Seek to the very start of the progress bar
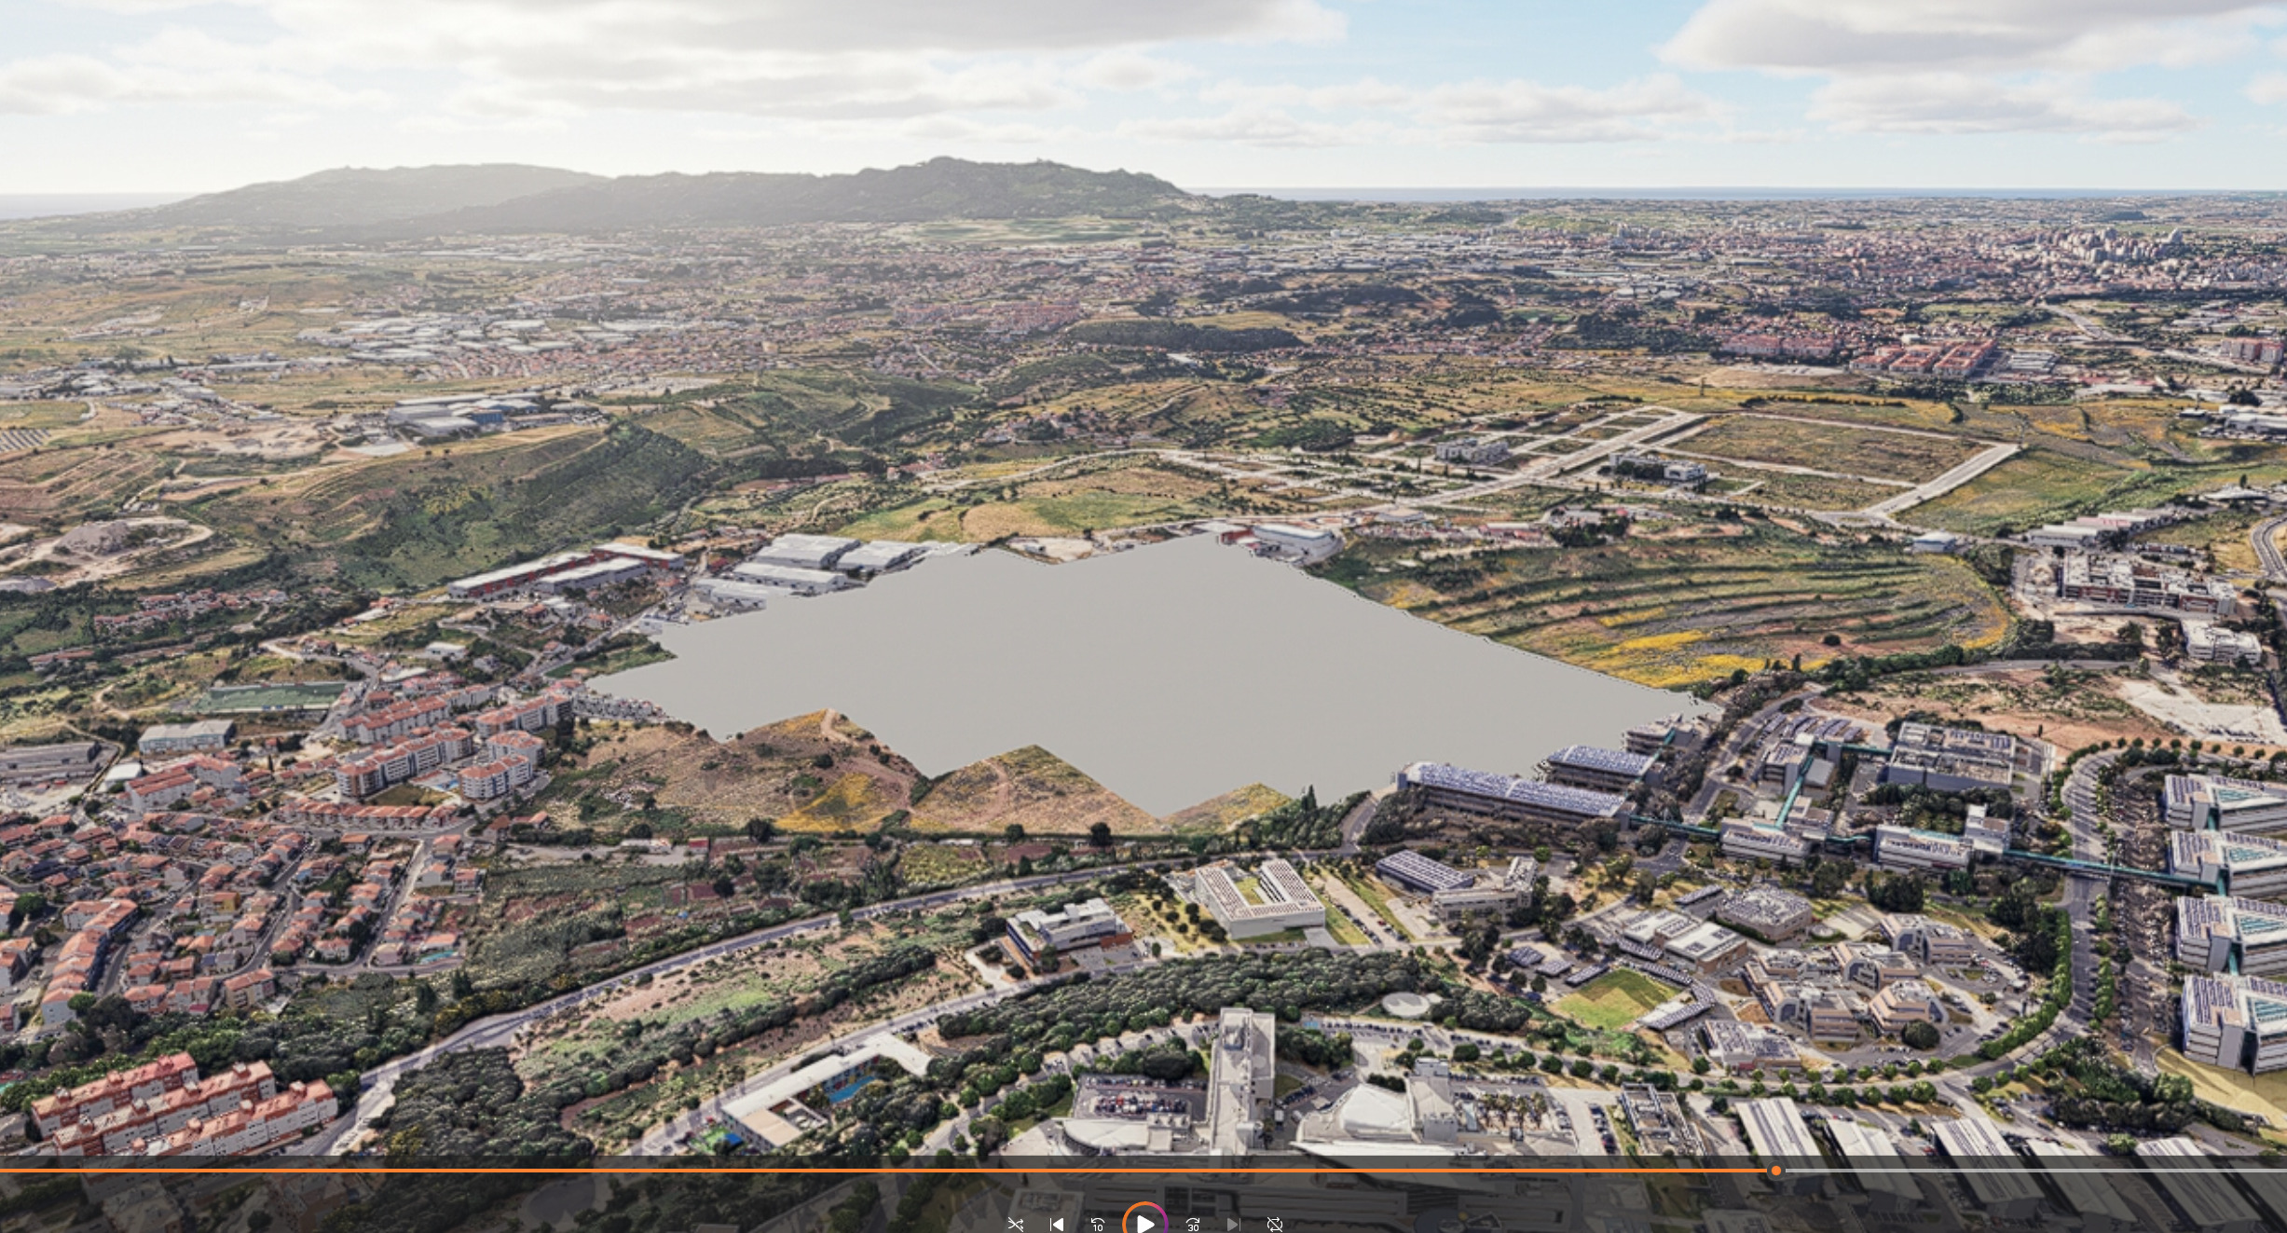 point(3,1171)
